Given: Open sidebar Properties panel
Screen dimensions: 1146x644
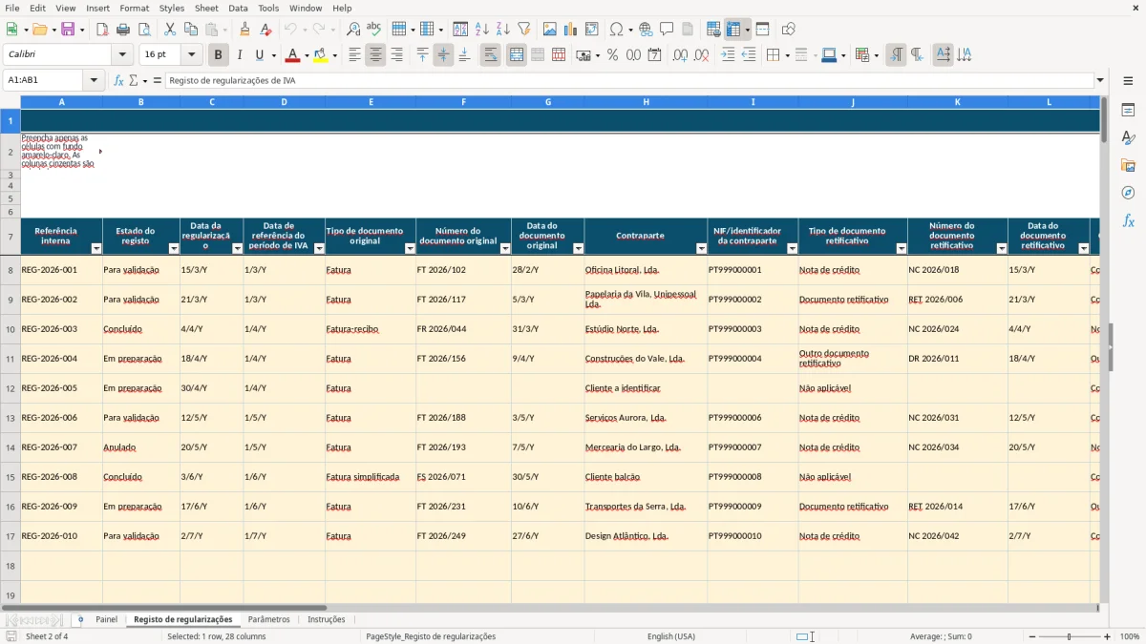Looking at the screenshot, I should click(x=1128, y=111).
